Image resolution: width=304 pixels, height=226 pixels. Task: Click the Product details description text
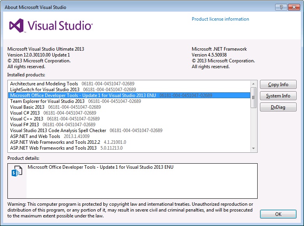(x=101, y=167)
